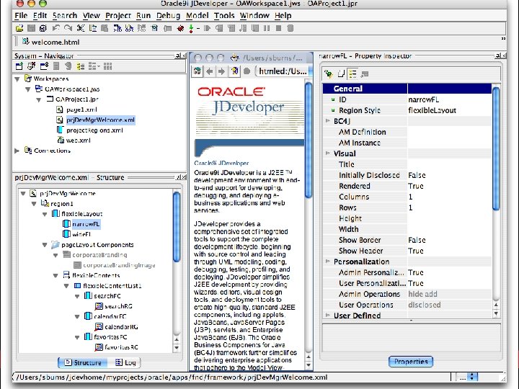Open the Project menu

pos(118,16)
